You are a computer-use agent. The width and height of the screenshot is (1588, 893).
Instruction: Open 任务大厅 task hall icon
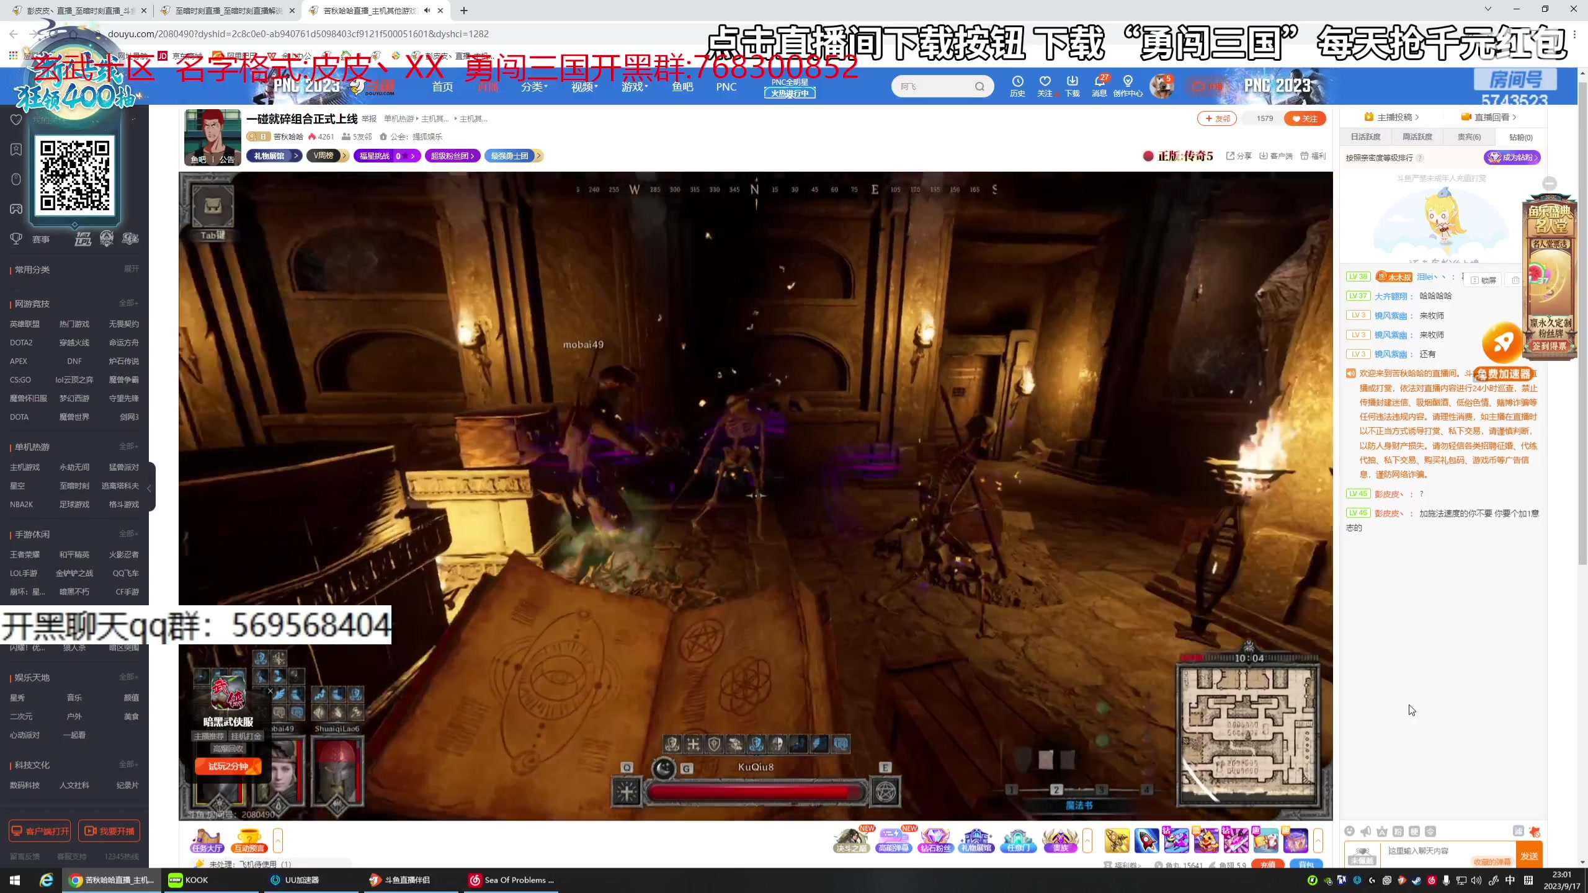point(207,840)
